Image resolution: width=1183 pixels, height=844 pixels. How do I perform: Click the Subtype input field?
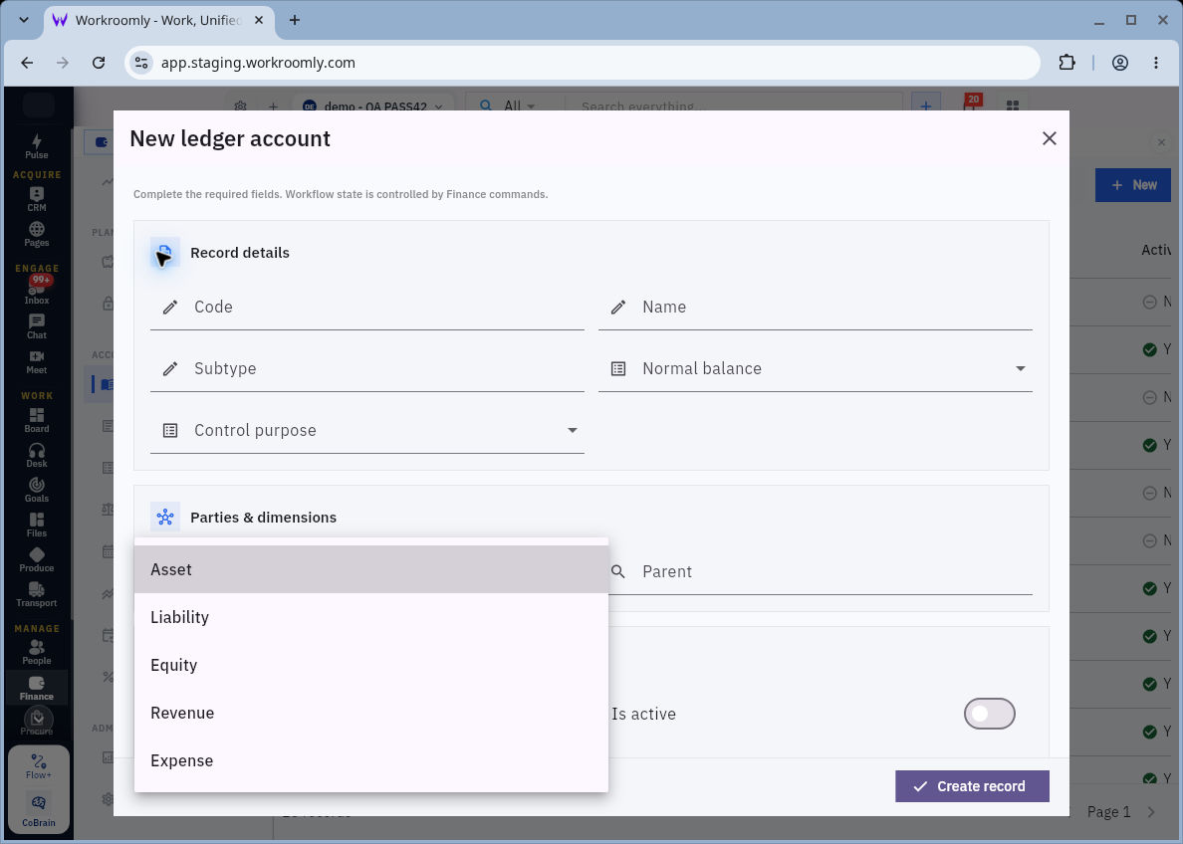click(366, 369)
